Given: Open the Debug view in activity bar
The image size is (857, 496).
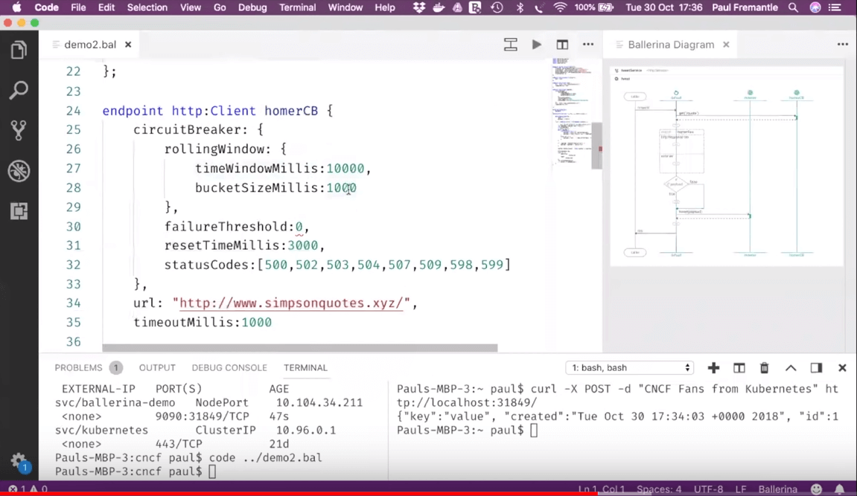Looking at the screenshot, I should 19,171.
